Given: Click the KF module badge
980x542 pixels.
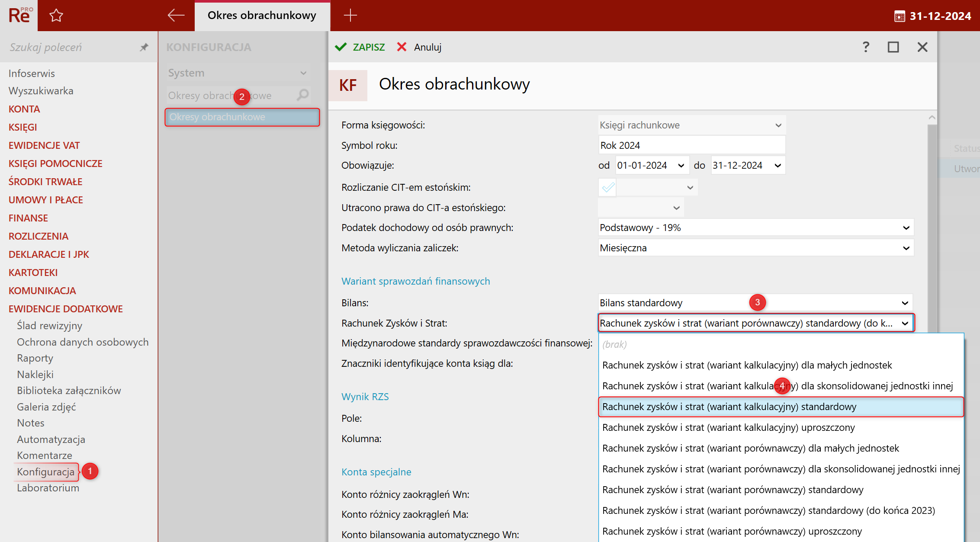Looking at the screenshot, I should 348,85.
